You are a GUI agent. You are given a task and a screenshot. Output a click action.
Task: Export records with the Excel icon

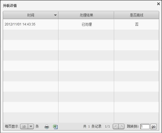coord(55,127)
